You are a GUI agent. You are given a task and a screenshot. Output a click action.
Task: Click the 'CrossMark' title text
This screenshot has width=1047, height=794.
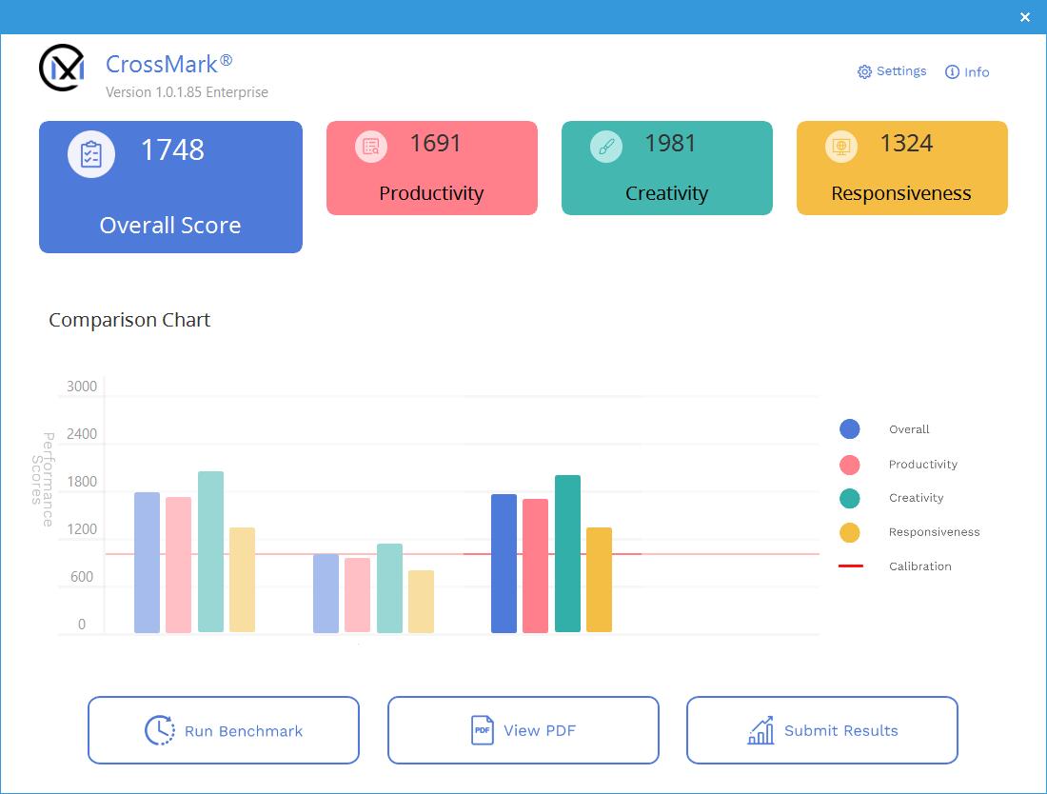tap(168, 64)
